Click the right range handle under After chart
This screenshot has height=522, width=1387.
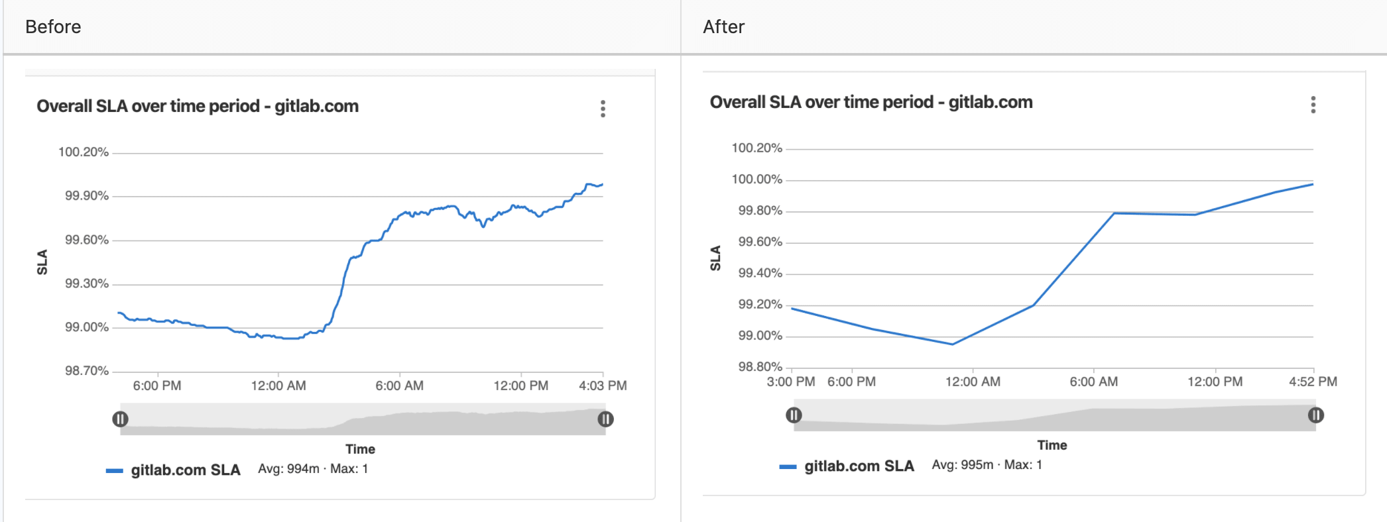click(1315, 415)
